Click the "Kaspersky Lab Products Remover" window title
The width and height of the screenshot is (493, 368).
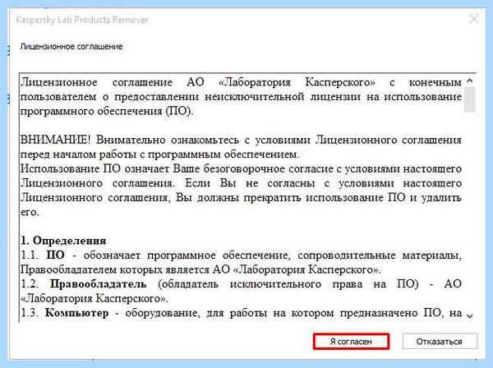(x=81, y=20)
